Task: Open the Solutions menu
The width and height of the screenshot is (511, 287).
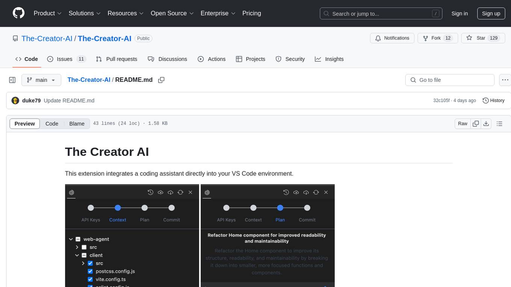Action: pyautogui.click(x=85, y=13)
